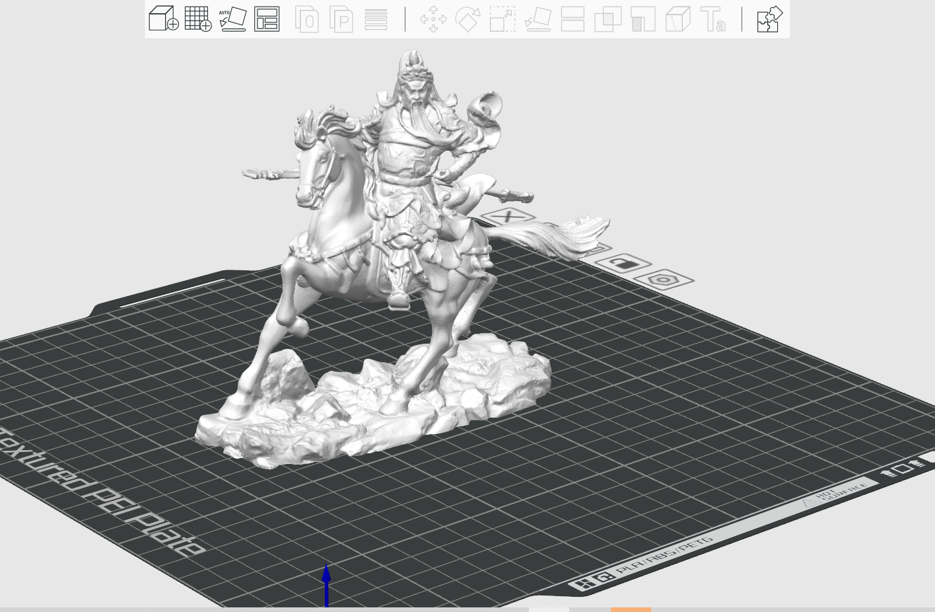Choose the Lay on face tool
935x612 pixels.
pyautogui.click(x=537, y=20)
